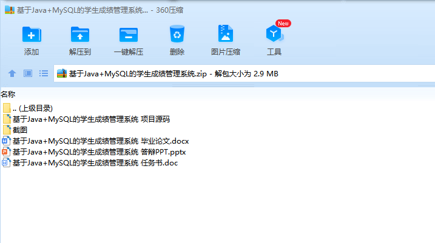Click the 添加 (Add) toolbar icon
Screen dimensions: 435x243
pos(32,35)
